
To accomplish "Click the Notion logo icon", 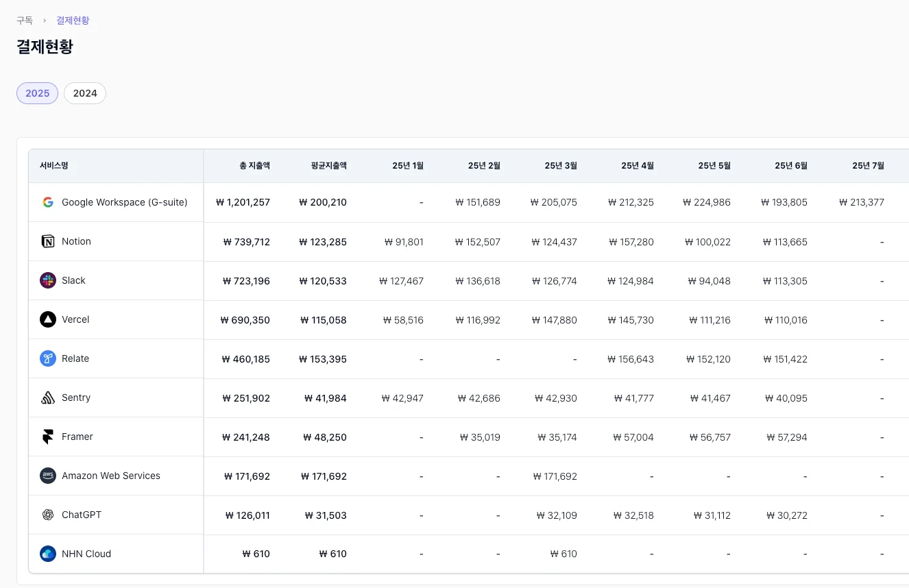I will pos(48,241).
